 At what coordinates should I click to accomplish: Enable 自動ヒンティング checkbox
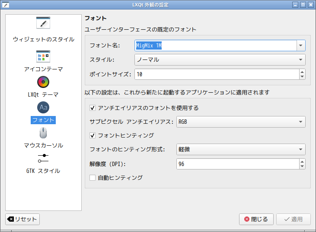pos(93,178)
